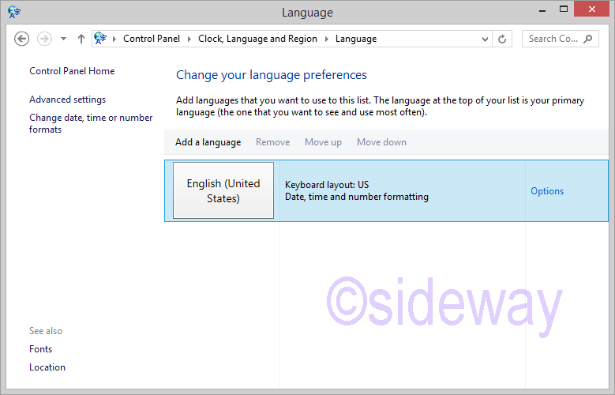
Task: Open Change date, time or number formats
Action: pos(91,123)
